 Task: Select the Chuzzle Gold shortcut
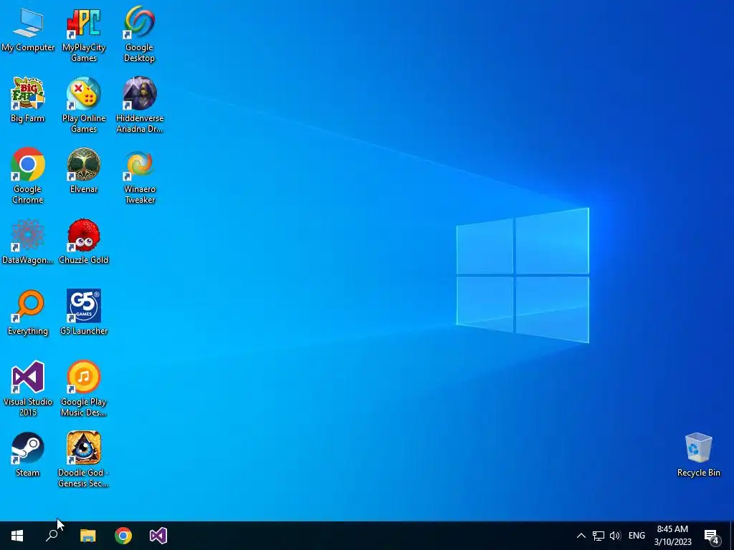click(x=84, y=242)
